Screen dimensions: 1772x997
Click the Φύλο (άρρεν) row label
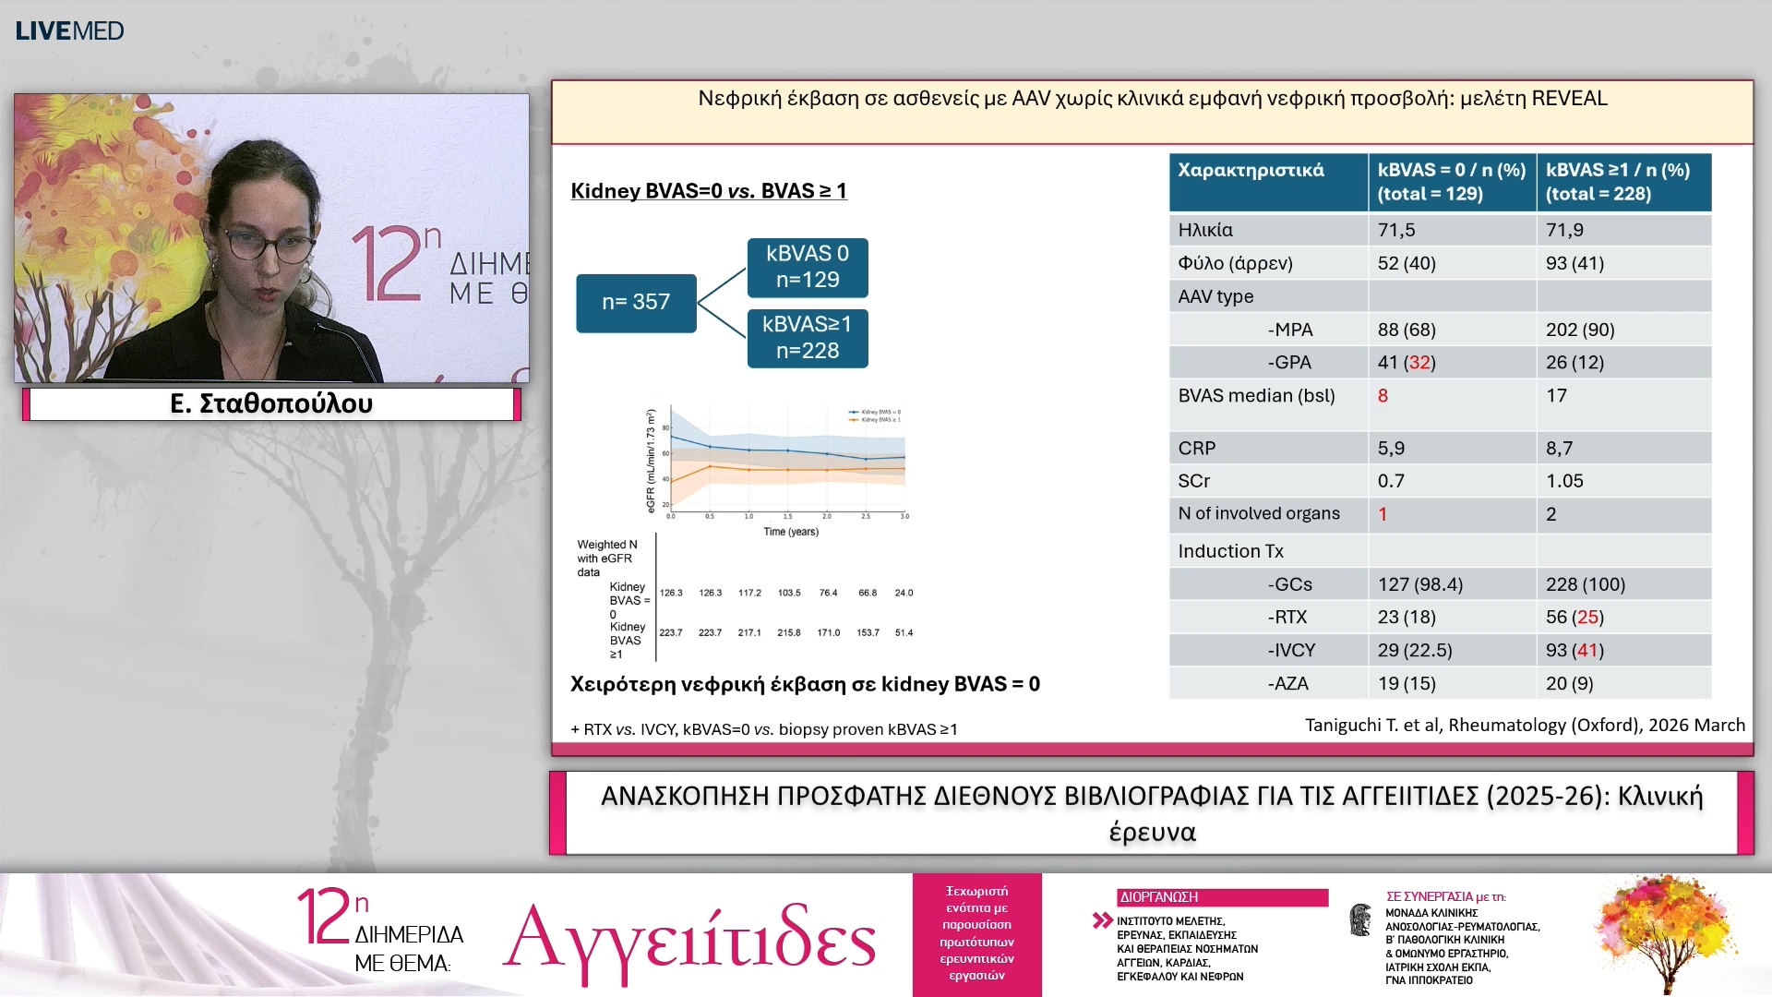[x=1235, y=263]
